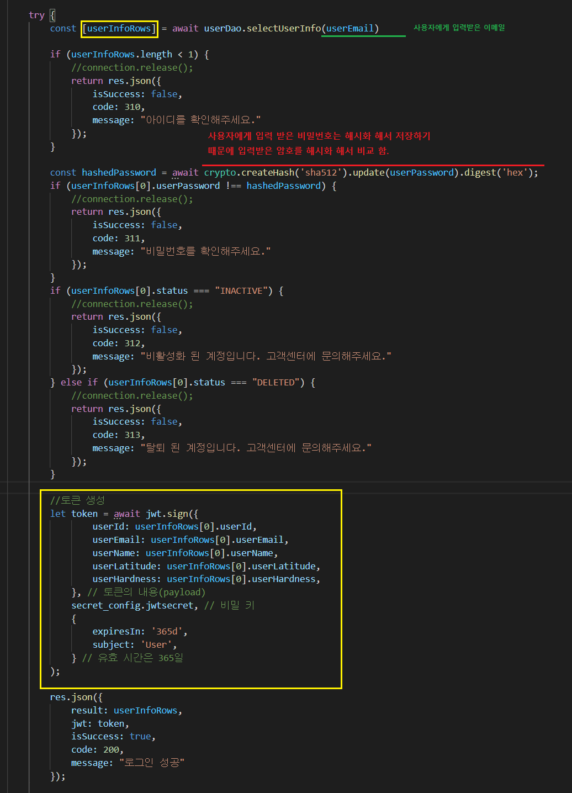Click the 'try' keyword at the top
This screenshot has width=572, height=793.
pyautogui.click(x=36, y=15)
